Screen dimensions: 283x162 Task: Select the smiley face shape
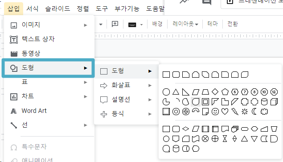(215, 112)
